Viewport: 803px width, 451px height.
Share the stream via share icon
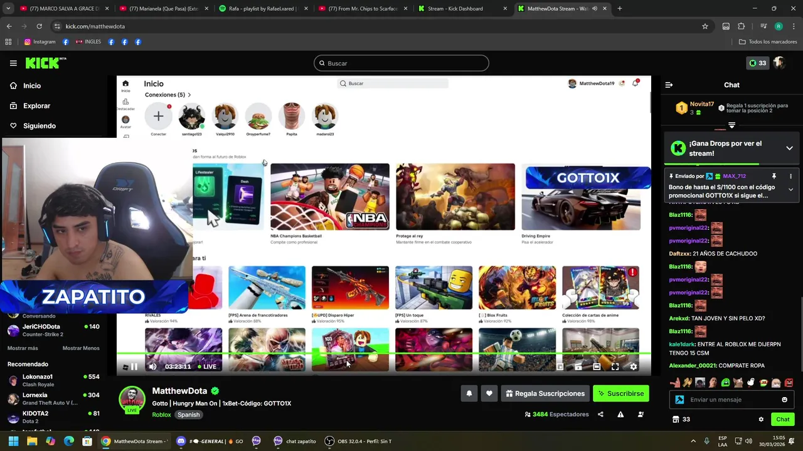pyautogui.click(x=600, y=414)
